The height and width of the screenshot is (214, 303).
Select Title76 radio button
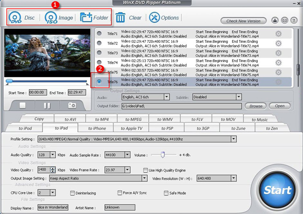[99, 81]
